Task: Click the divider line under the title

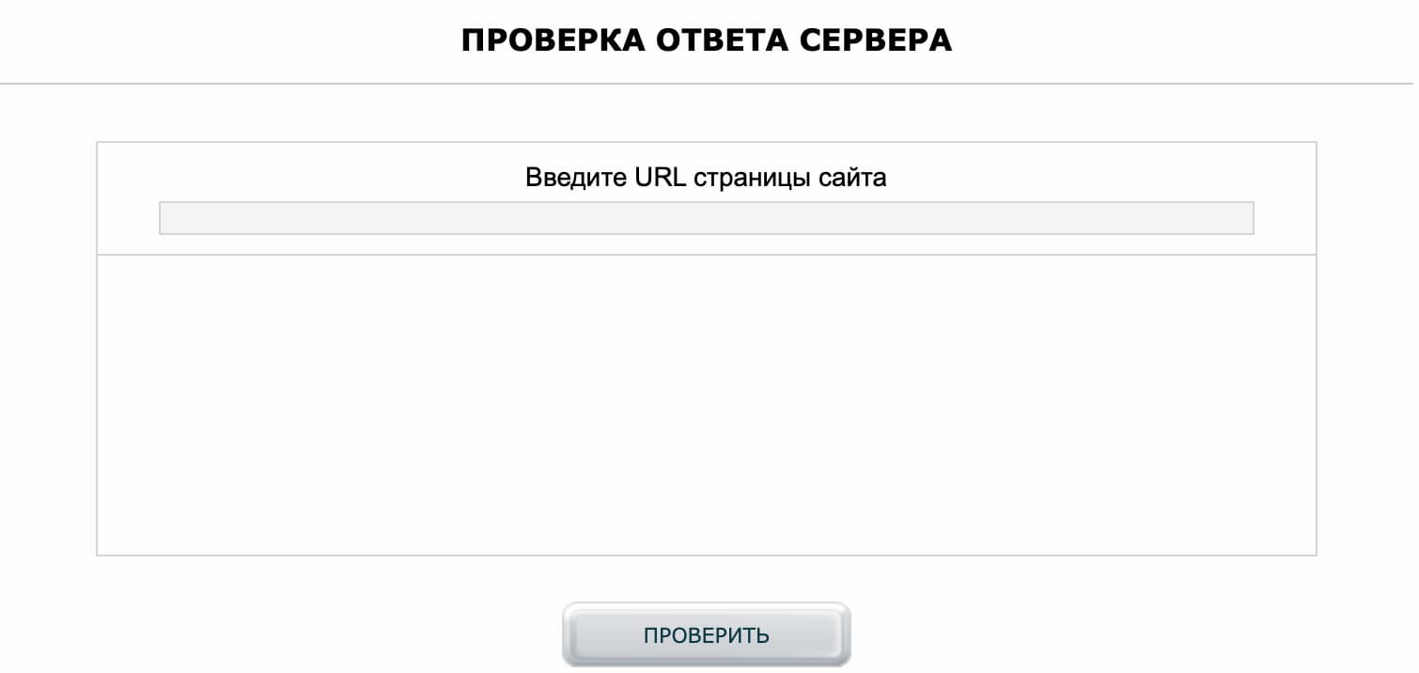Action: pos(706,85)
